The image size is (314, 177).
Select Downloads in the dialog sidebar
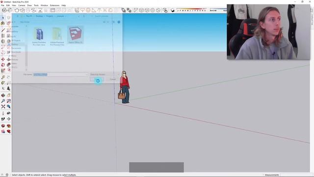16,52
